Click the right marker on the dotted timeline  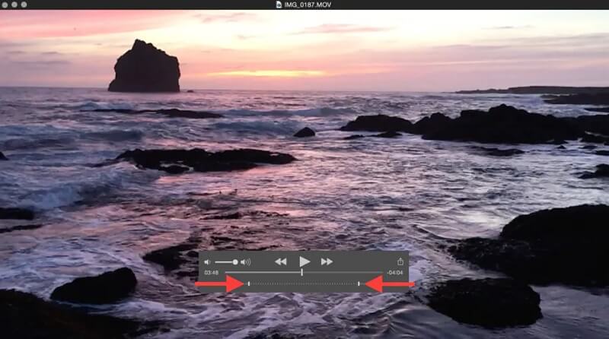(x=359, y=284)
